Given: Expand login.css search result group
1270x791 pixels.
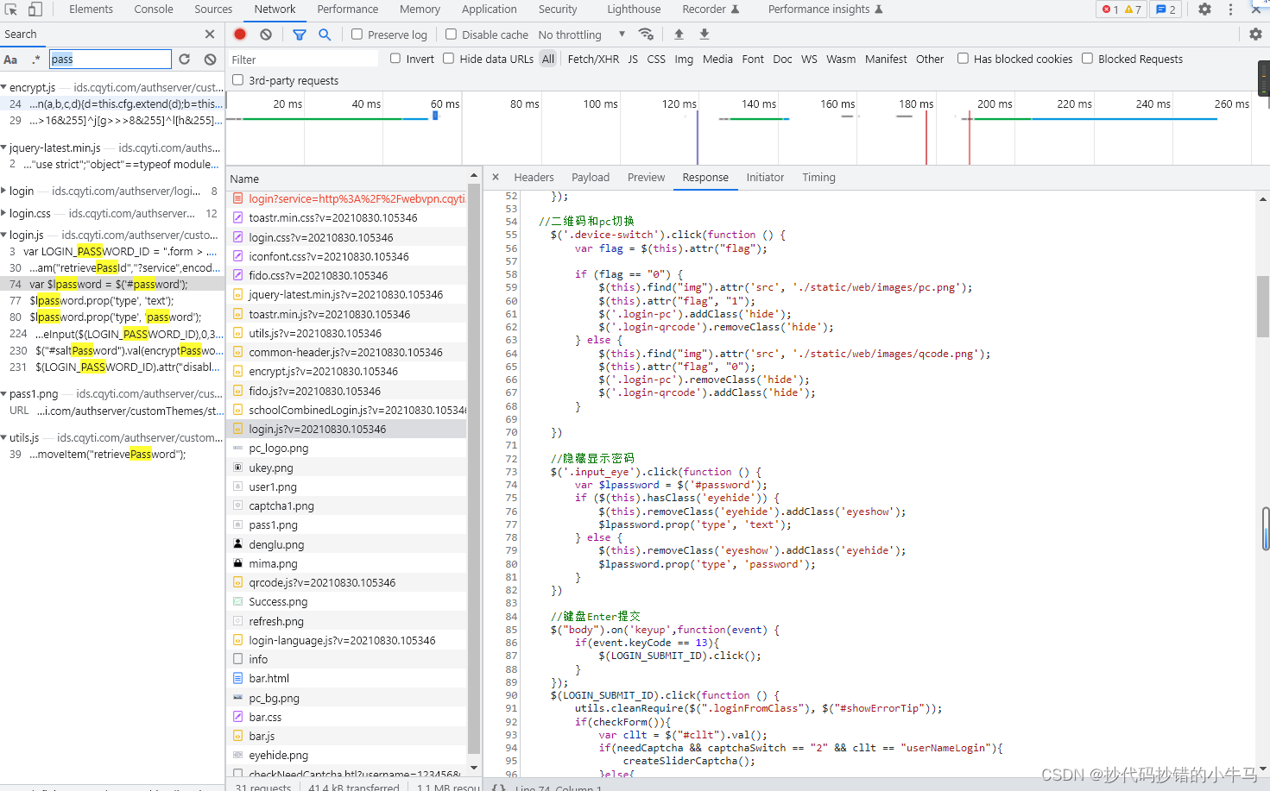Looking at the screenshot, I should click(4, 214).
